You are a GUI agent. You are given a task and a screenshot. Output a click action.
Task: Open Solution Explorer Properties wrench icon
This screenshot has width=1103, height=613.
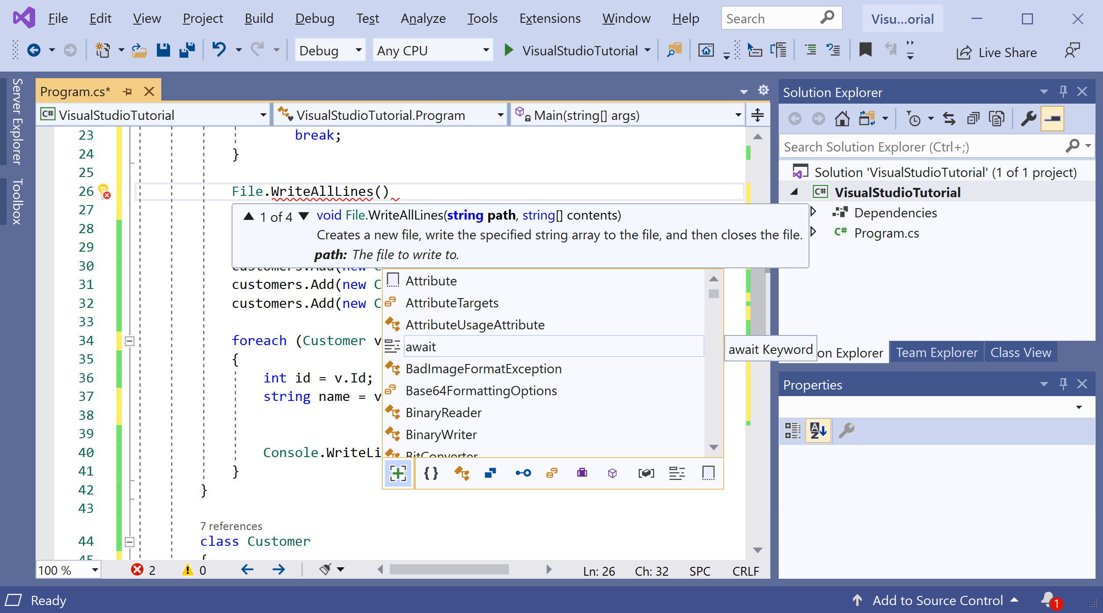tap(1028, 119)
